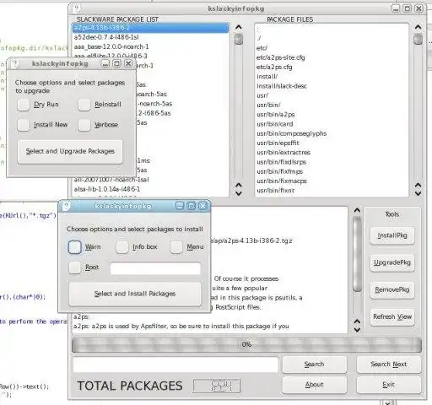Click usr/bin/fixfmps file entry
Image resolution: width=432 pixels, height=405 pixels.
tap(280, 171)
